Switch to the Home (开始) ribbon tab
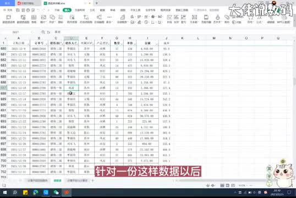This screenshot has width=296, height=198. coord(57,10)
